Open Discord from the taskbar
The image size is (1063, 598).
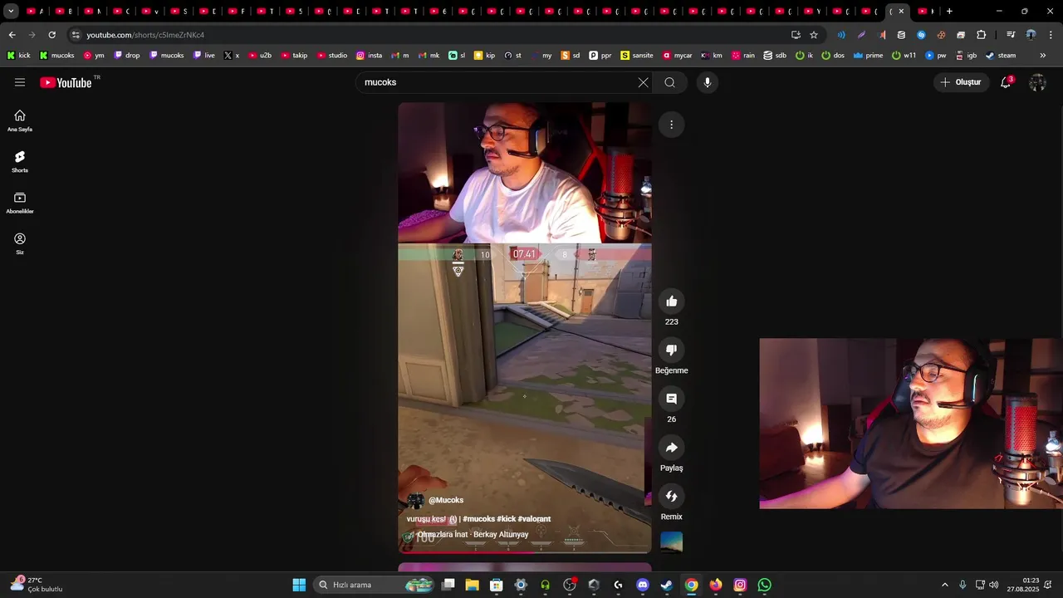click(x=642, y=585)
